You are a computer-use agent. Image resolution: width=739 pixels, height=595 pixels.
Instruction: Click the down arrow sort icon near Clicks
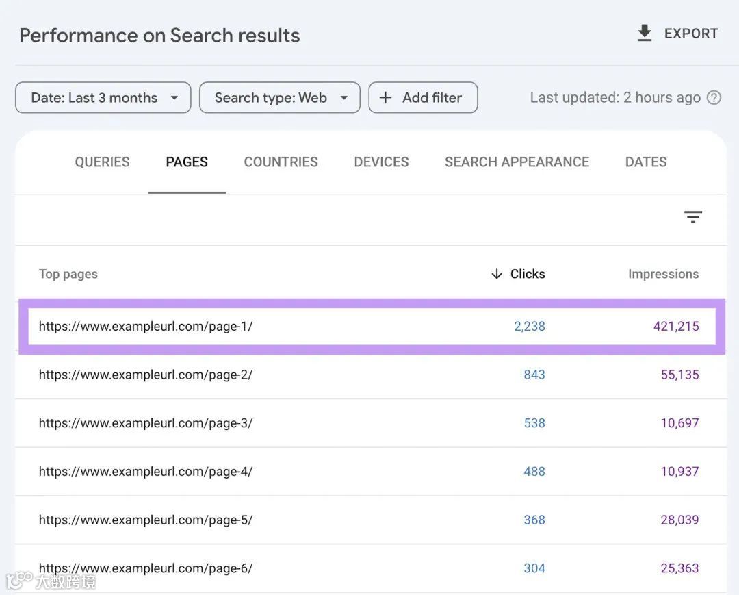click(x=497, y=274)
